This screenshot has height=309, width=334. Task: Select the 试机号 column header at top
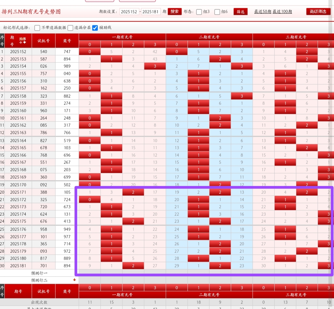coord(44,41)
